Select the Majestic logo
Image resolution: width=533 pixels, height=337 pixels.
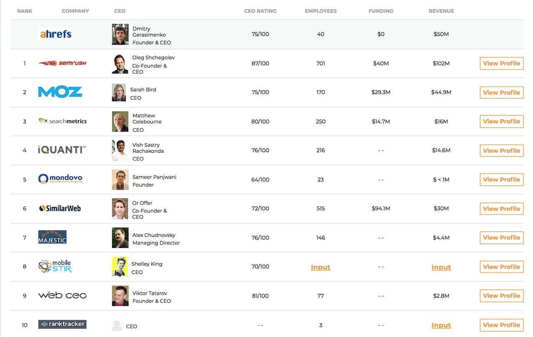pyautogui.click(x=52, y=237)
